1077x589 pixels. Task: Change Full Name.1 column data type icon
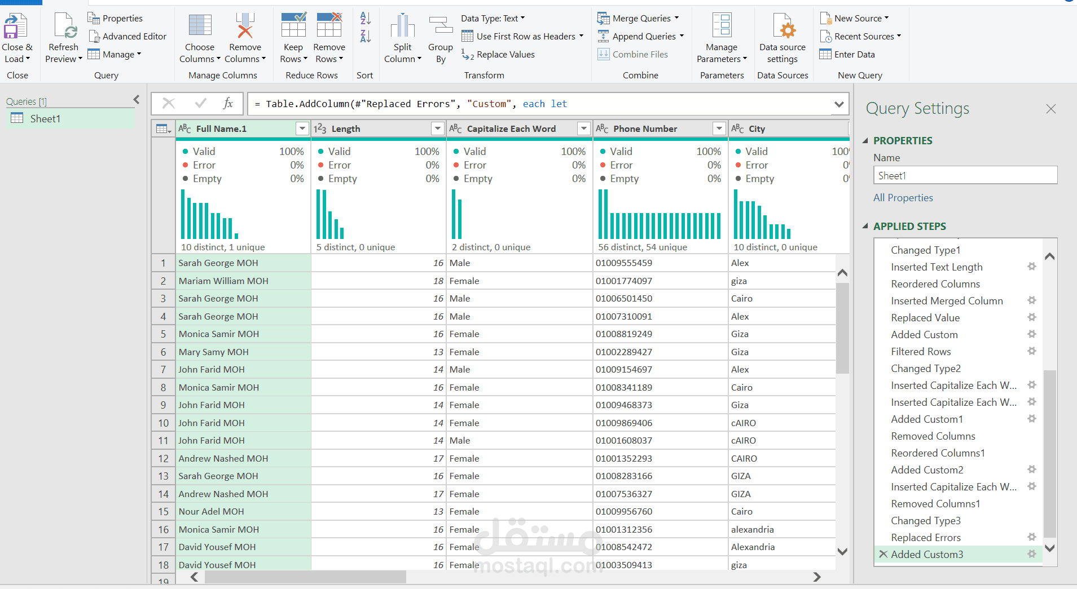pos(184,129)
